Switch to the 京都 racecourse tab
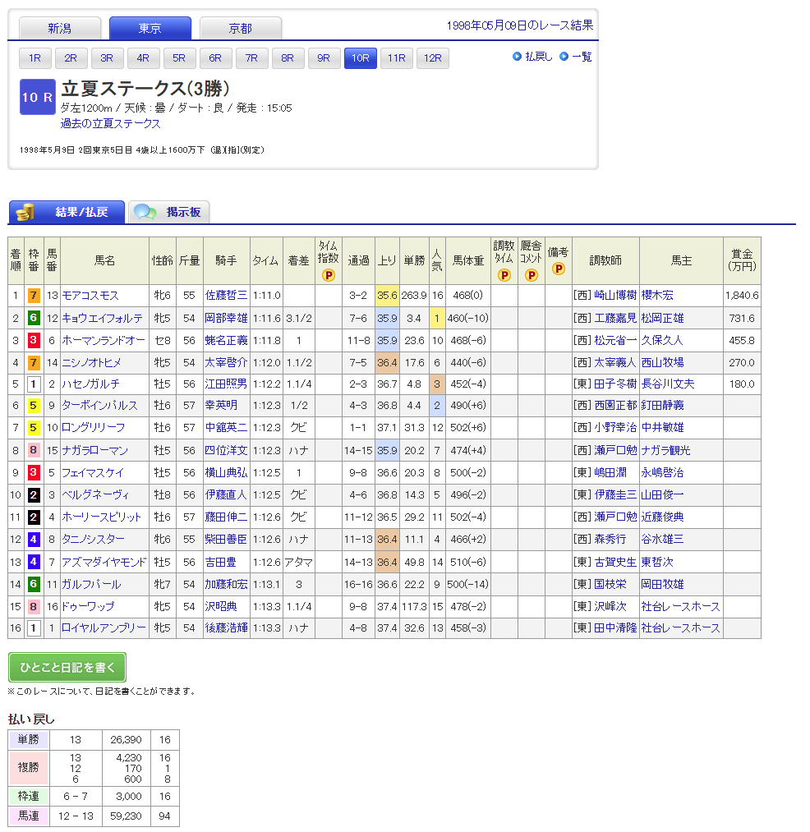The width and height of the screenshot is (810, 832). pos(241,29)
